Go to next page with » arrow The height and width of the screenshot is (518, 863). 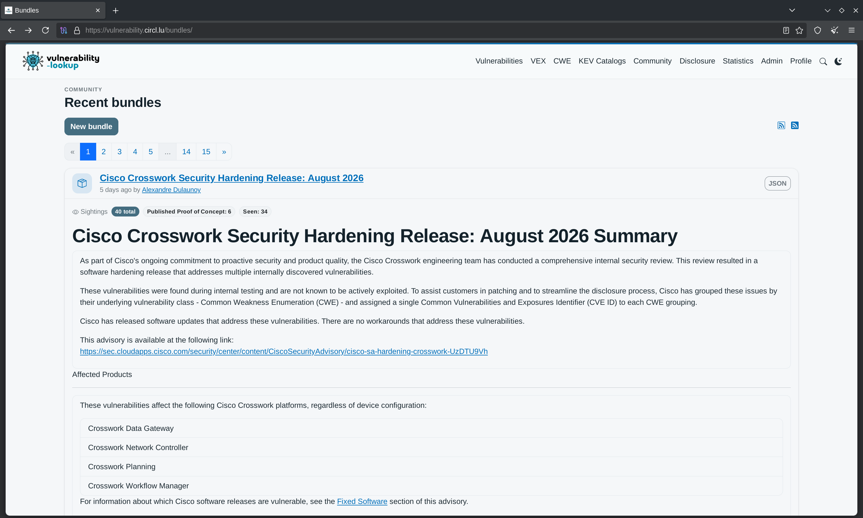coord(224,152)
